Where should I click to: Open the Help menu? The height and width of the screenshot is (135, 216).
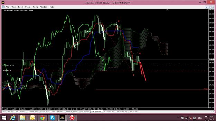[51, 7]
